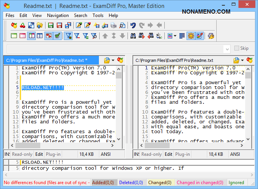The image size is (258, 189).
Task: Click the Next Difference down arrow
Action: tap(122, 36)
